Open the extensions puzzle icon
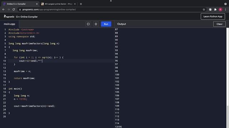The height and width of the screenshot is (128, 229). tap(215, 10)
